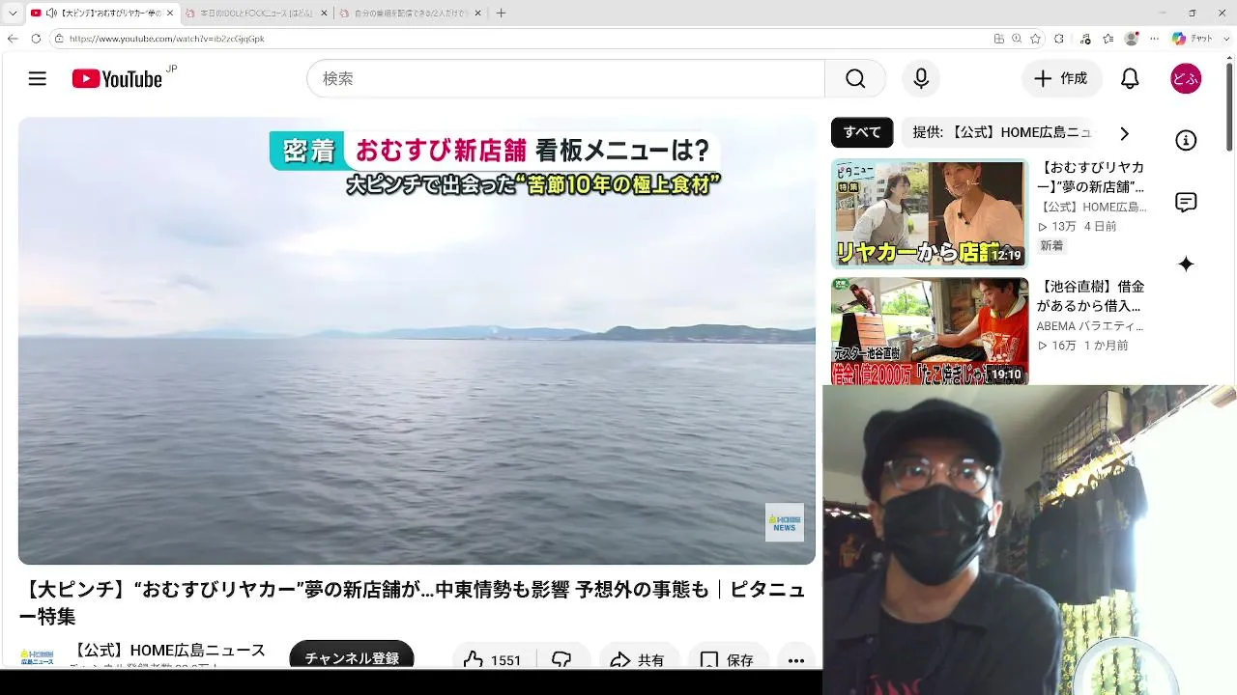Switch to the おむすびリヤカー YouTube tab

click(102, 14)
